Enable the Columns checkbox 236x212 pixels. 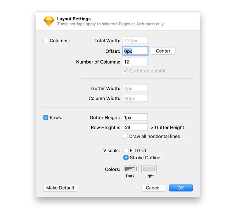46,40
